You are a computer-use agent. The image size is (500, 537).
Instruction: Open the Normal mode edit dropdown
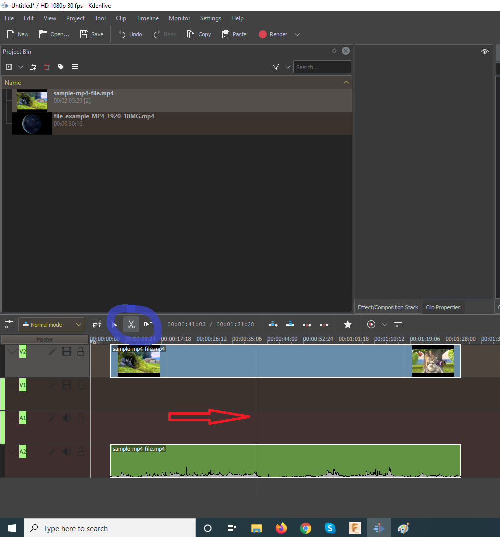pos(51,325)
